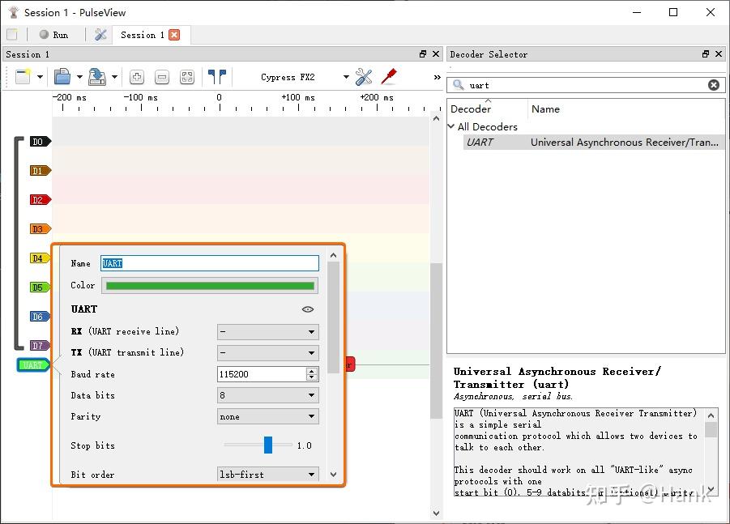
Task: Click the red probe channels icon
Action: pyautogui.click(x=389, y=77)
